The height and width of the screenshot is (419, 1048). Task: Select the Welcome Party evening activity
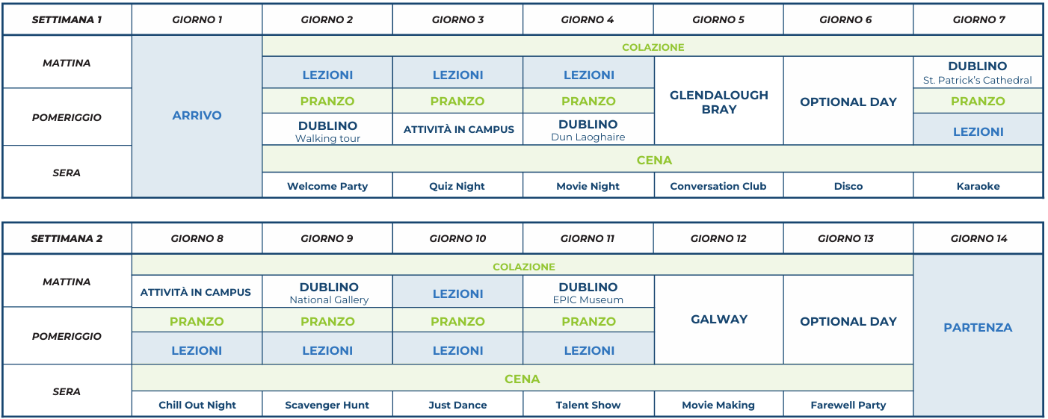coord(327,185)
